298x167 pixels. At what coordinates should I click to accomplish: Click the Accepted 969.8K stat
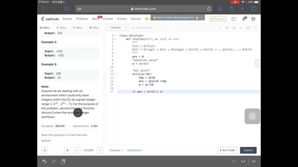53,126
